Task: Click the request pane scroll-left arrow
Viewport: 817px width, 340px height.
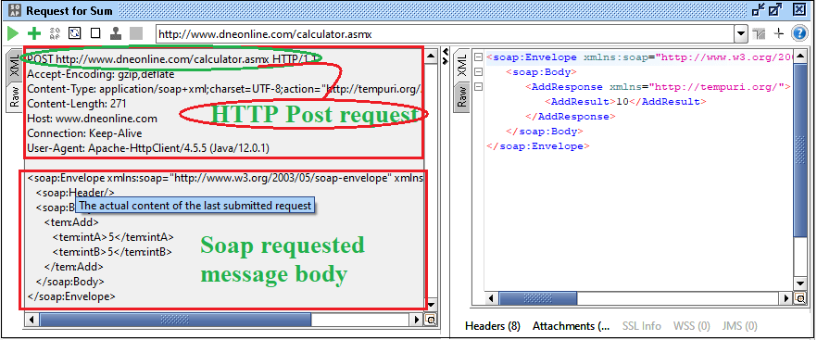Action: [31, 319]
